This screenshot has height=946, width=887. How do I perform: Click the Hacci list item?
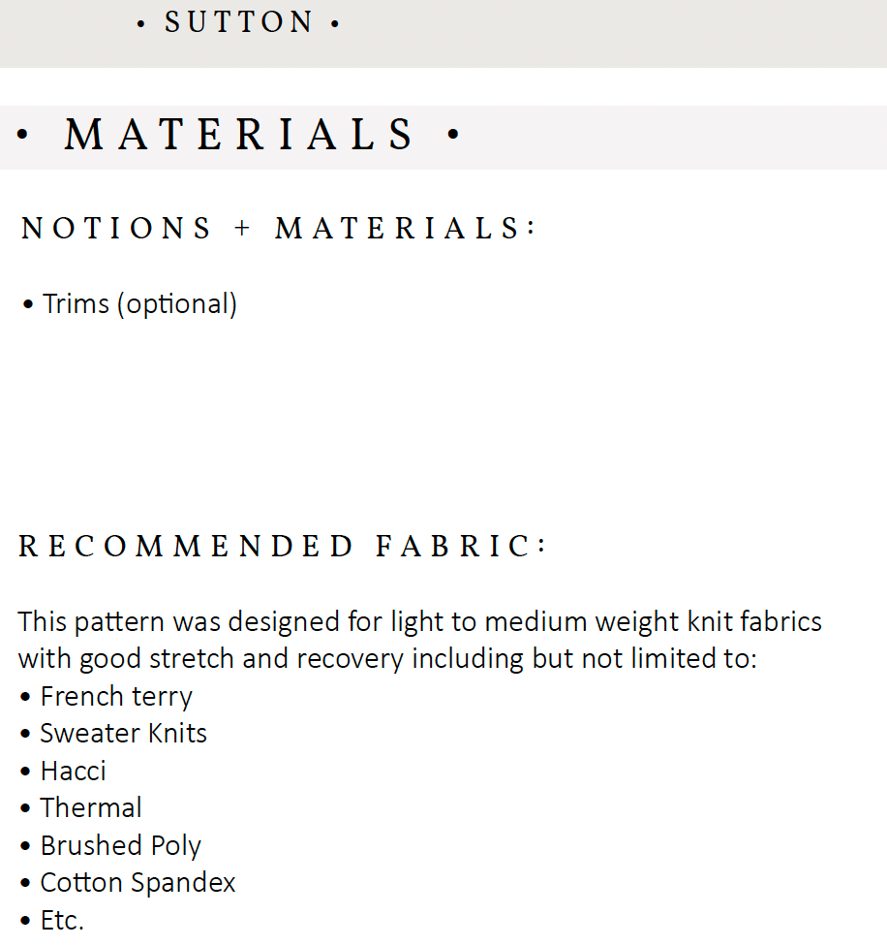(73, 772)
